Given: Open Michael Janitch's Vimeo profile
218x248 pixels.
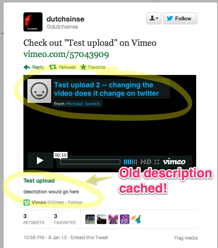Looking at the screenshot, I should (x=83, y=104).
